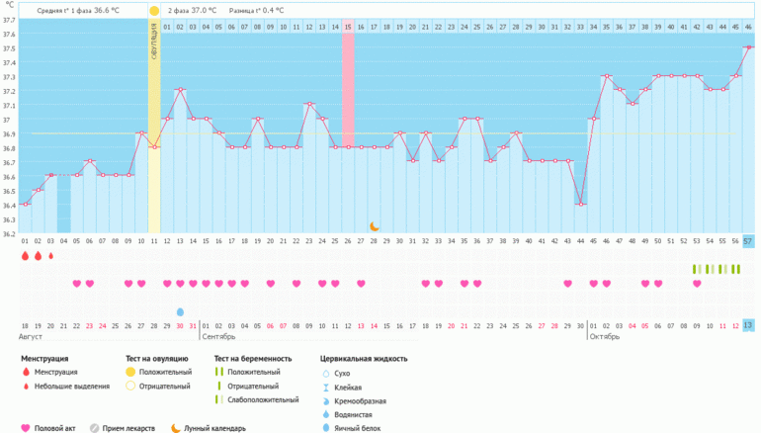Click the lowest temperature point at 36.4
Image resolution: width=761 pixels, height=433 pixels.
tap(581, 205)
